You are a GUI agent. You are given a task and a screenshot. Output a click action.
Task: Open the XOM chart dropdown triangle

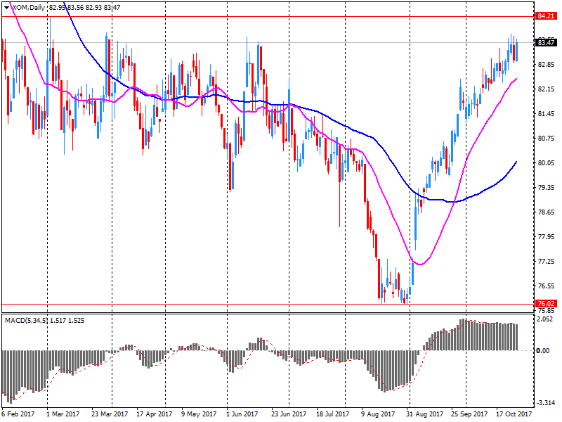pyautogui.click(x=6, y=8)
